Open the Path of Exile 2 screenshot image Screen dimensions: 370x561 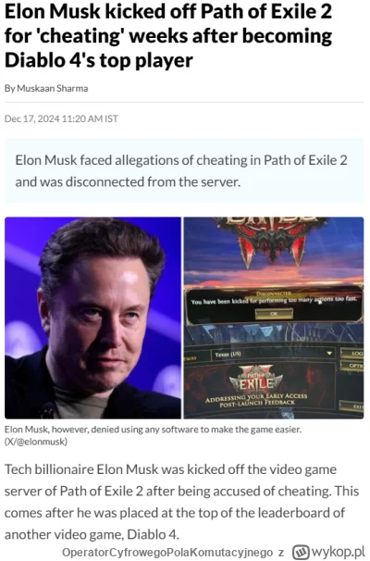[x=274, y=318]
